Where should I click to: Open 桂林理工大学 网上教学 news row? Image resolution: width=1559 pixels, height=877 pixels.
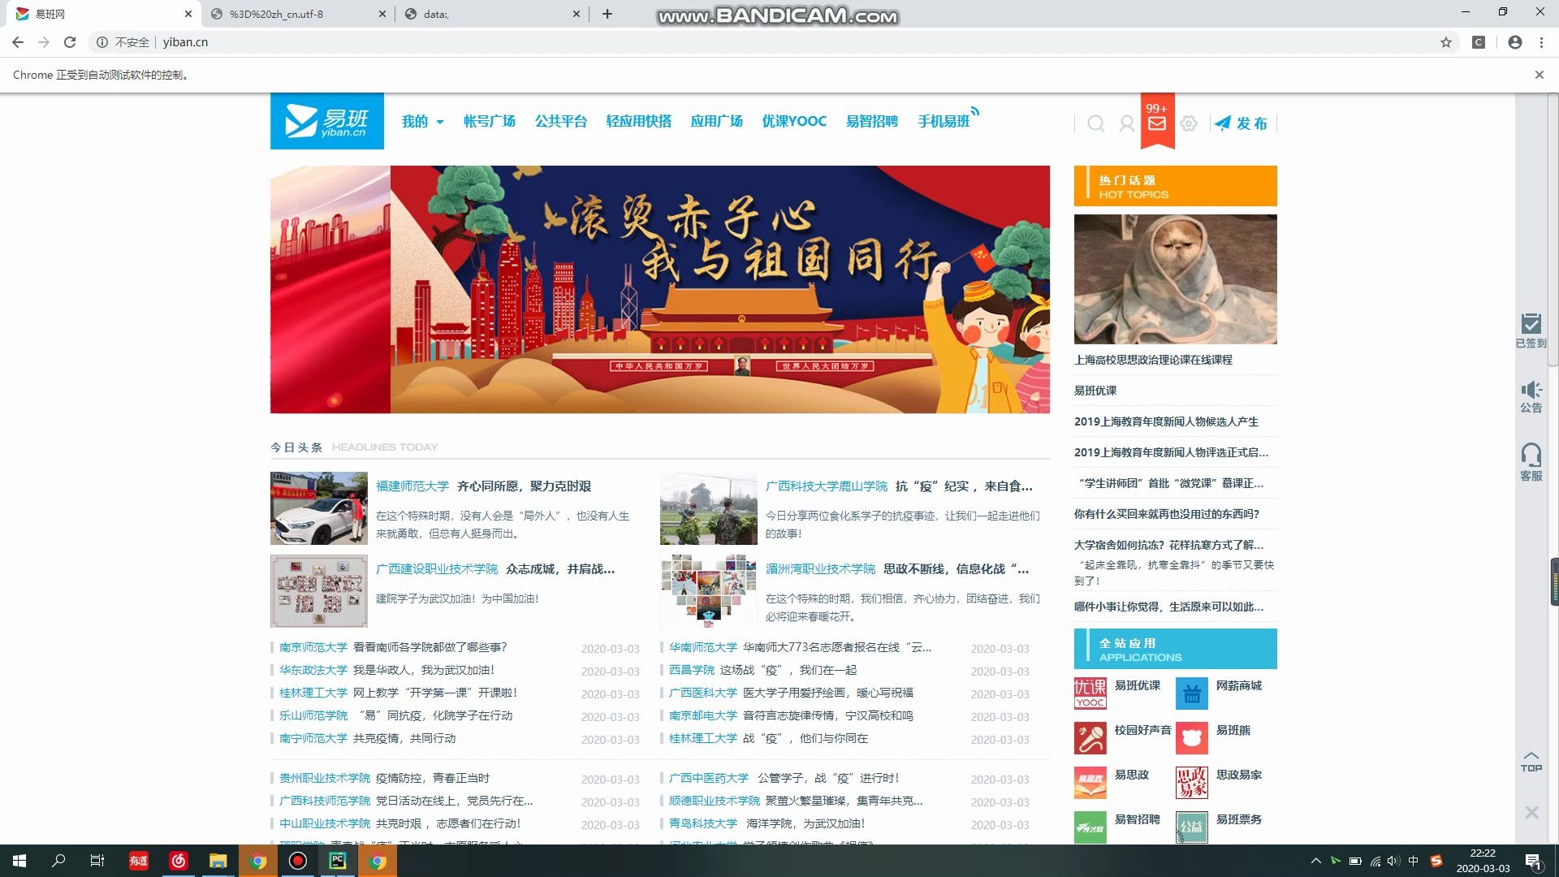(x=455, y=693)
